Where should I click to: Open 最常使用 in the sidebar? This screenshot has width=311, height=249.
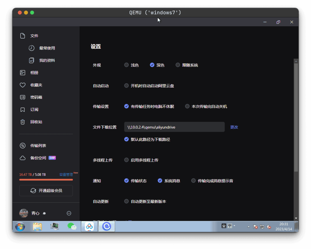coord(47,48)
